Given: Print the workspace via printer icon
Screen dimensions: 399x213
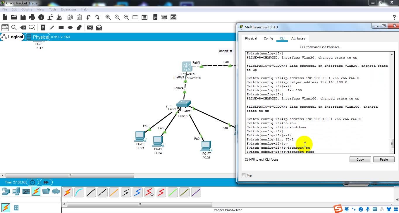Looking at the screenshot, I should point(32,17).
